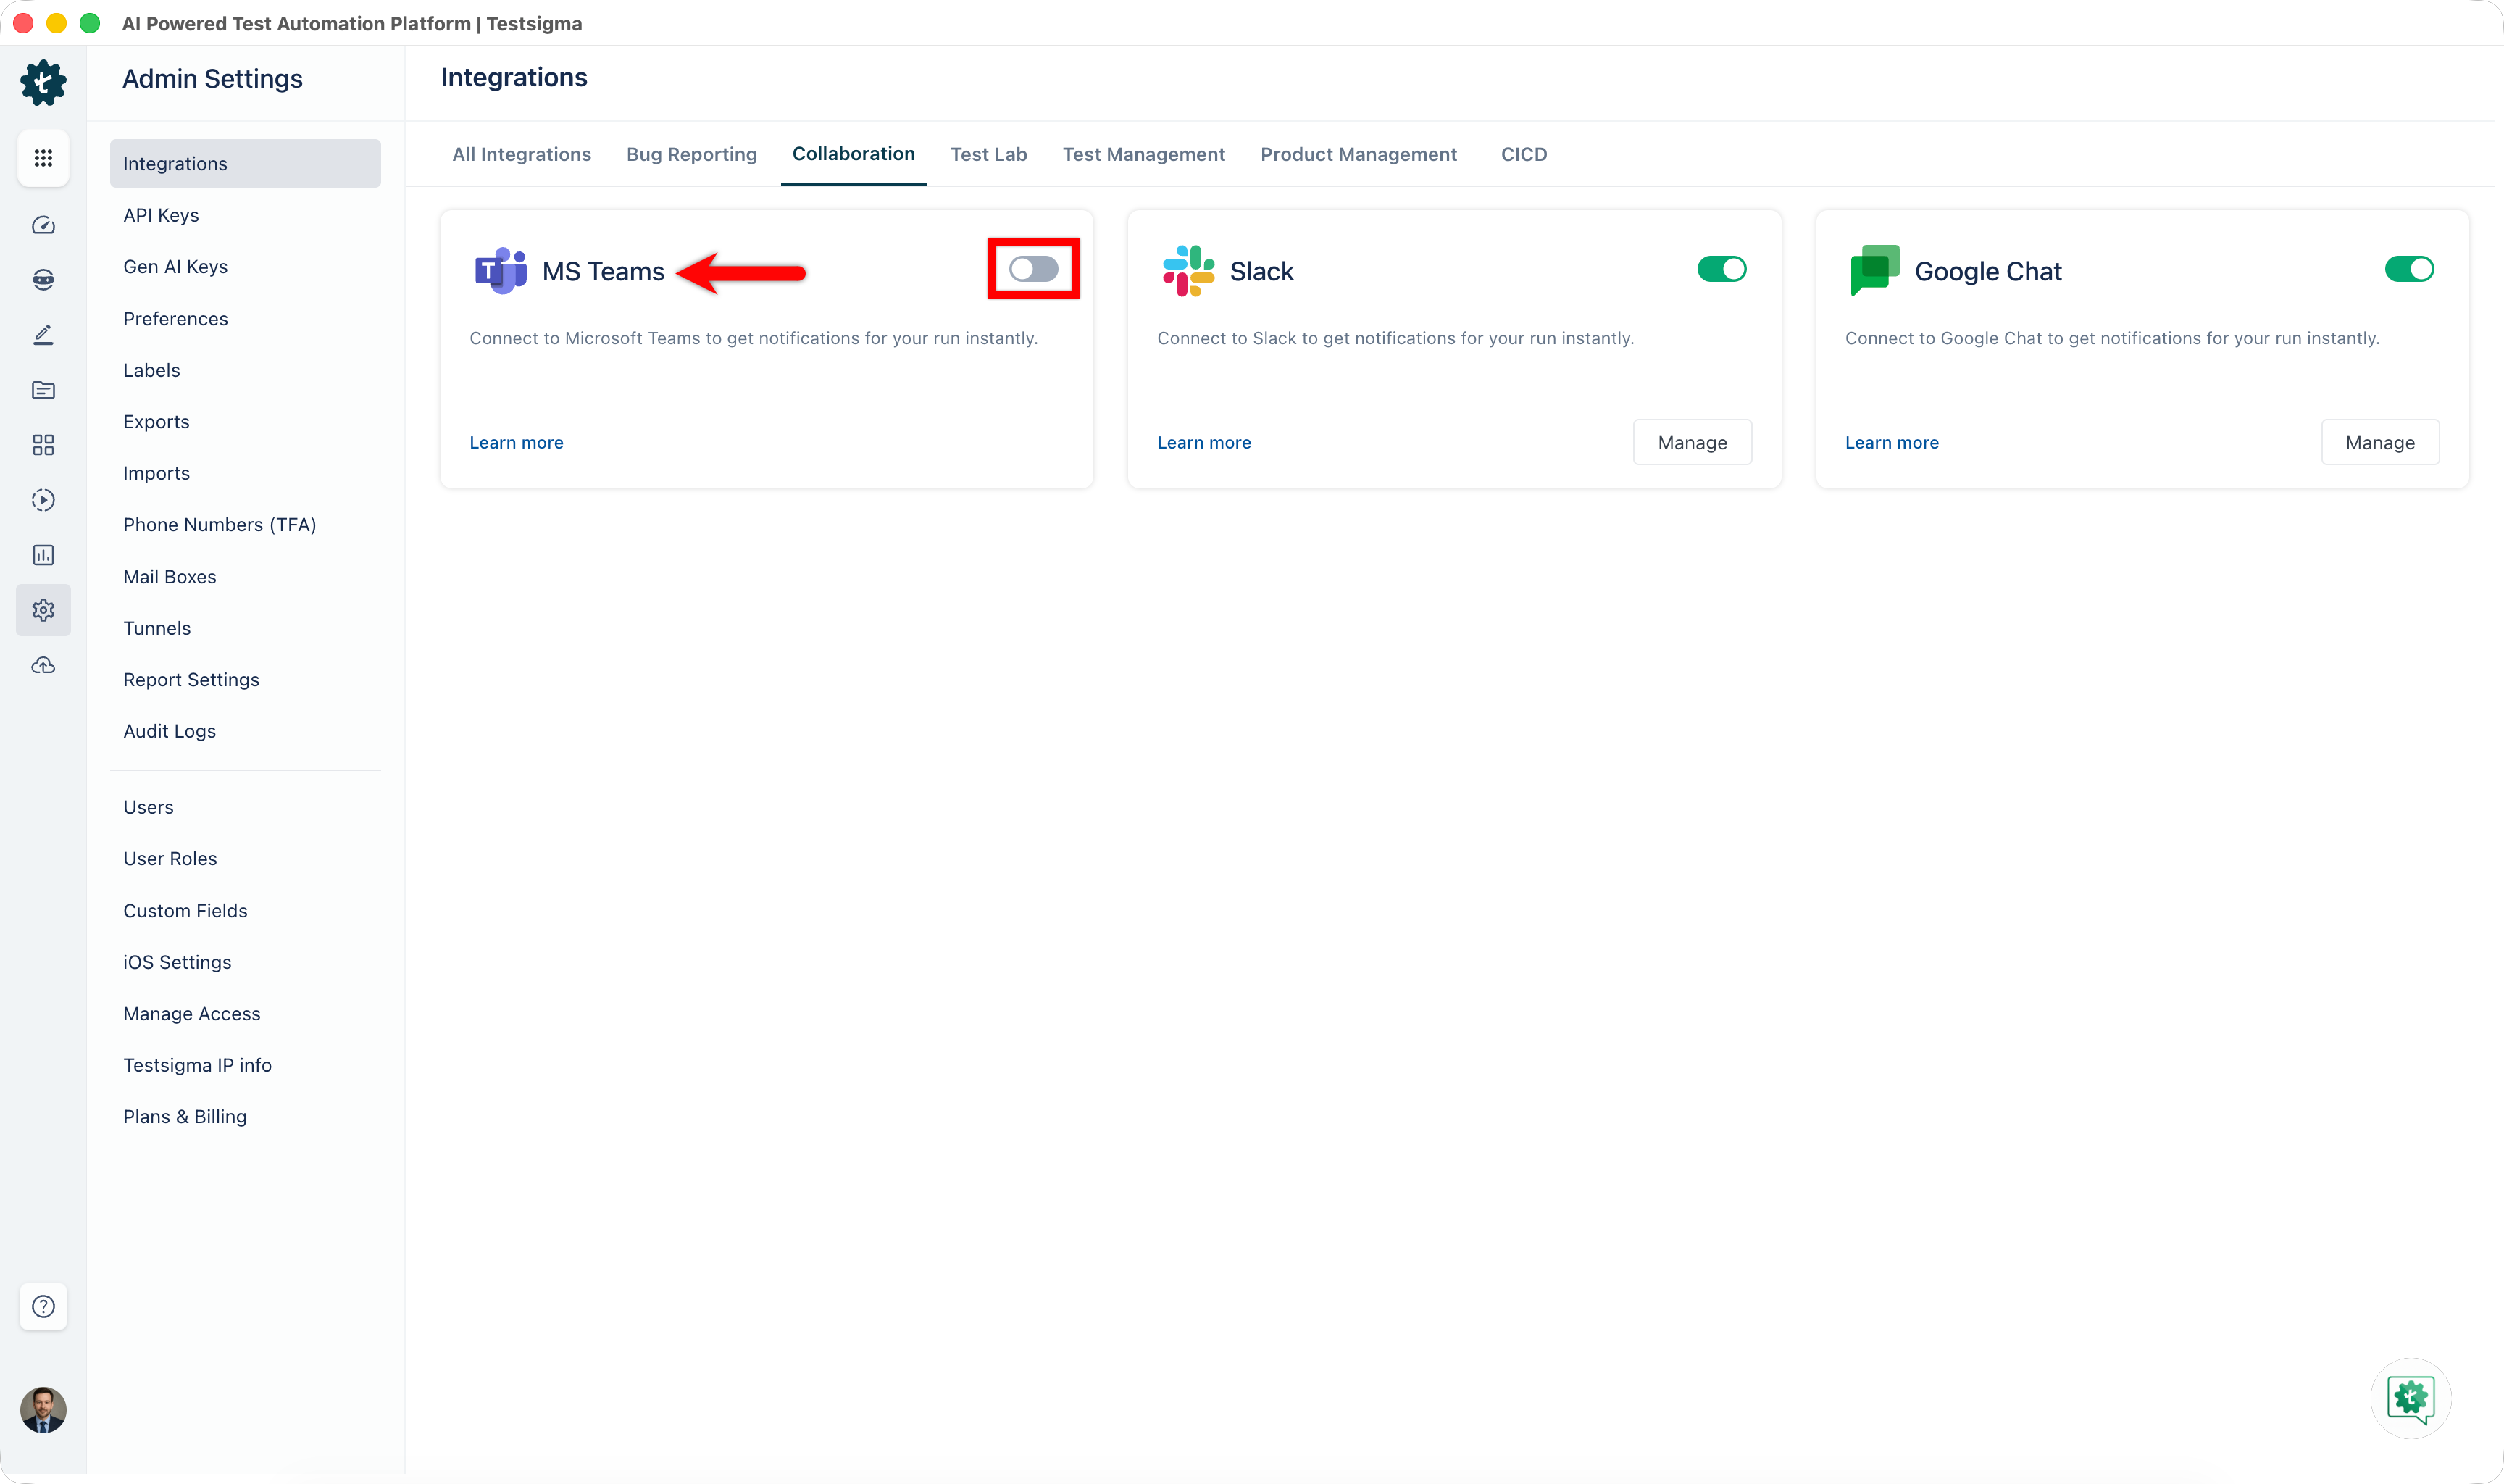Click Manage button on Slack card

(1693, 442)
